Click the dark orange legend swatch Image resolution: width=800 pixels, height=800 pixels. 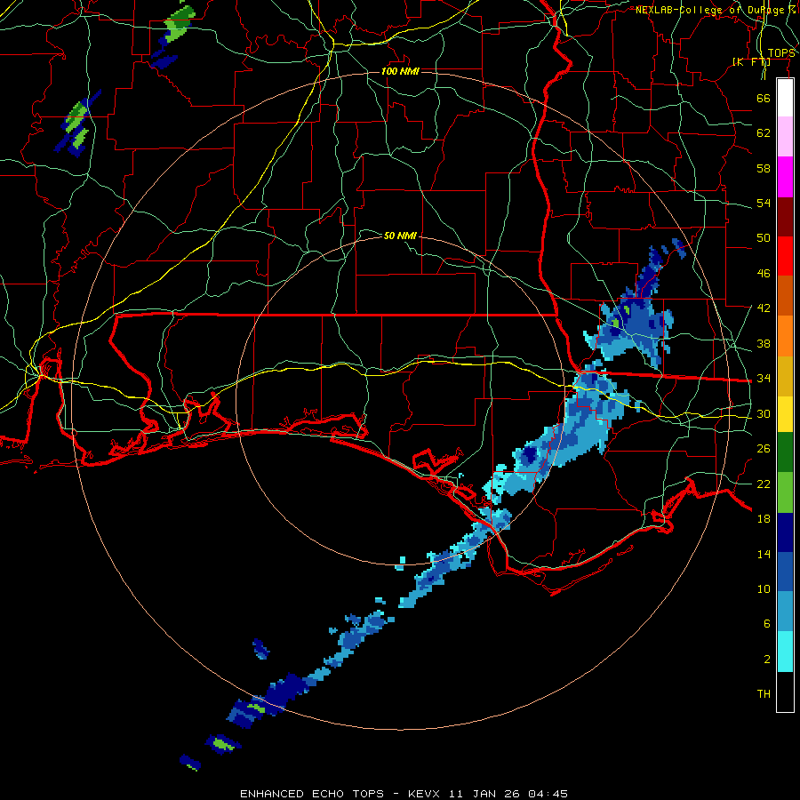coord(785,296)
